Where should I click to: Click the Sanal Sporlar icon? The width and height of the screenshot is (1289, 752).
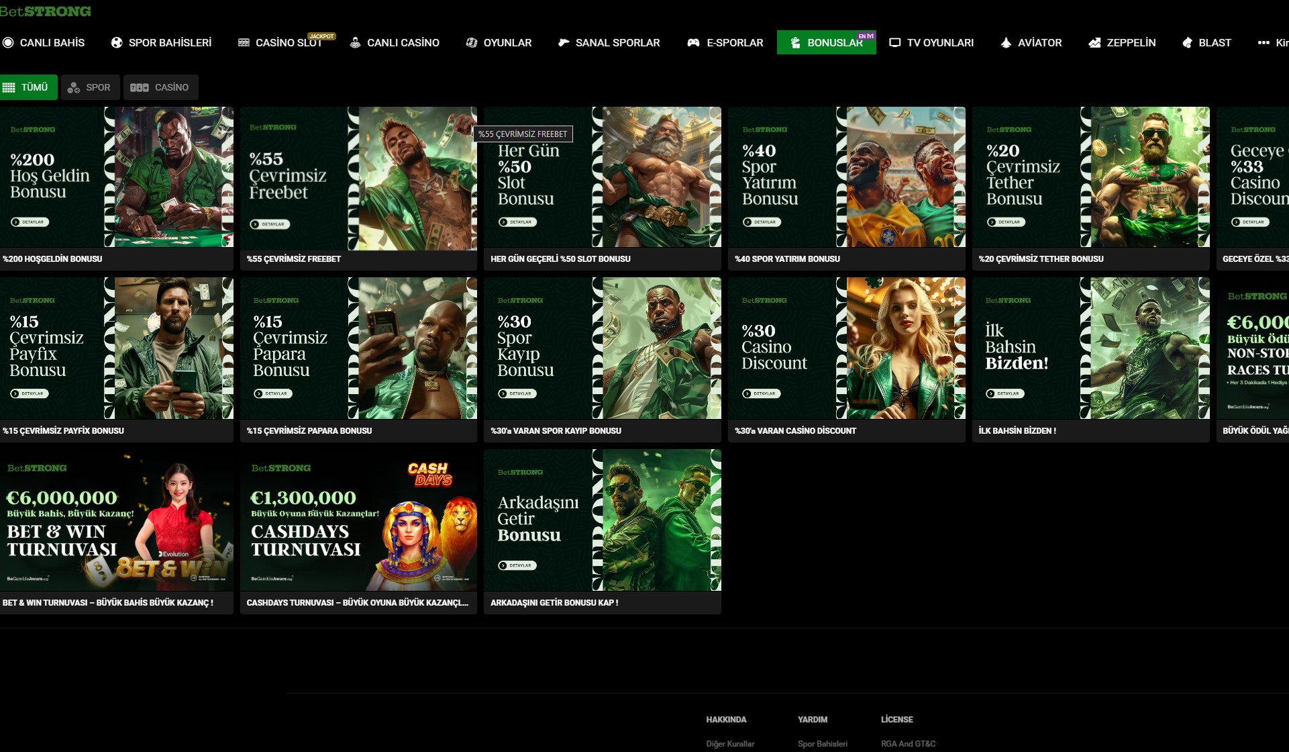564,42
